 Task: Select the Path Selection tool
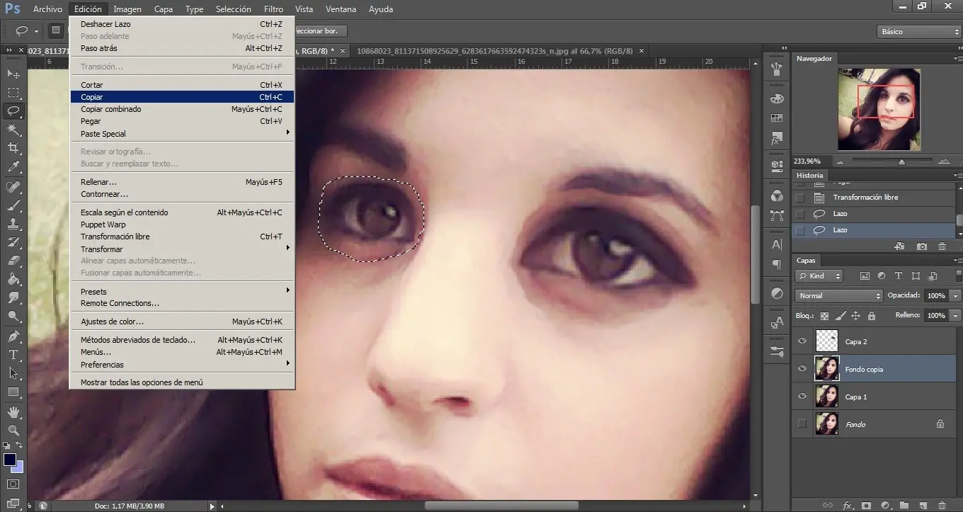(x=13, y=373)
